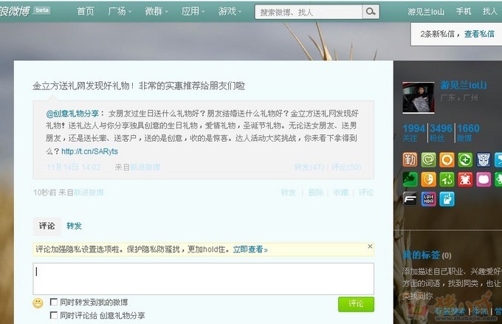
Task: Click the red star badge icon
Action: click(x=465, y=179)
